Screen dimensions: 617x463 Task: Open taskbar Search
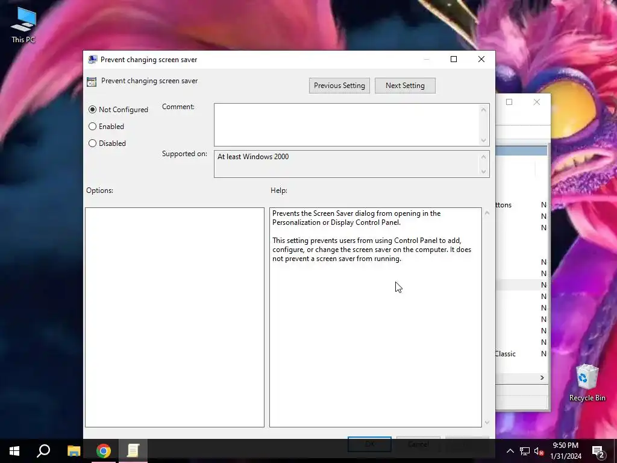coord(43,451)
